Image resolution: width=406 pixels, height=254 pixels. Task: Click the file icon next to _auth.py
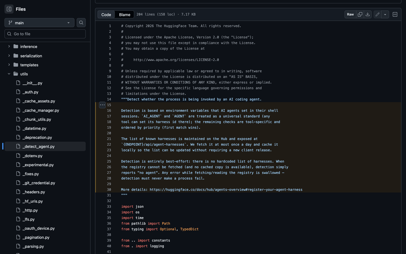point(18,92)
